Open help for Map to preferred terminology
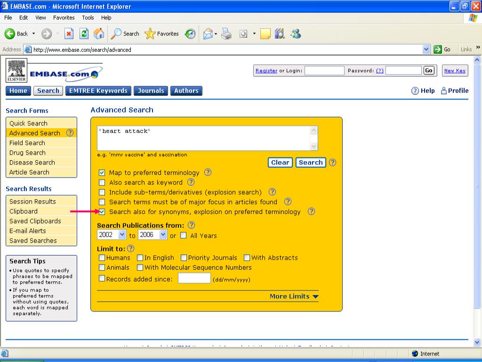 pyautogui.click(x=208, y=172)
